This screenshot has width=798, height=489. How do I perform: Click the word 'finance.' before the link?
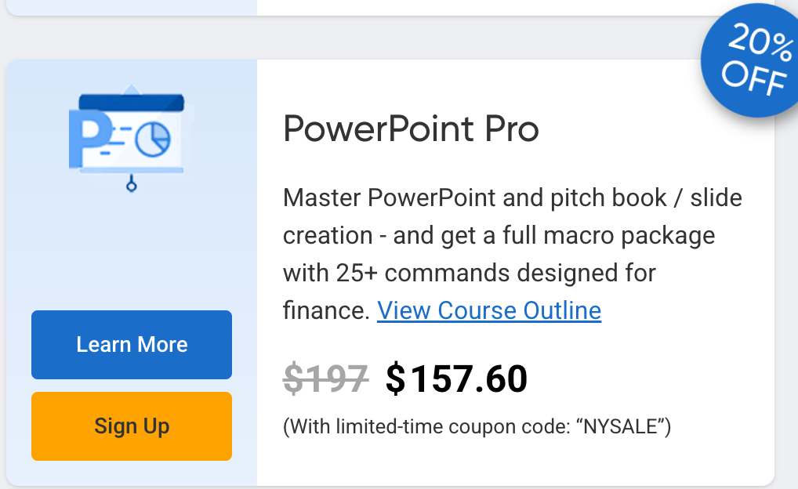pos(326,310)
